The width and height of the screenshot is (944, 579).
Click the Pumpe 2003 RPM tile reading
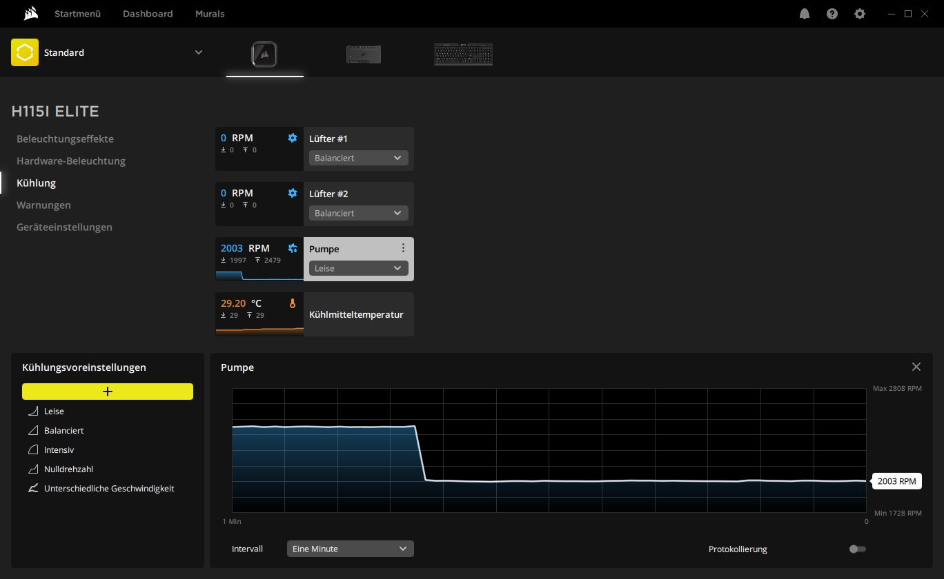pos(245,248)
